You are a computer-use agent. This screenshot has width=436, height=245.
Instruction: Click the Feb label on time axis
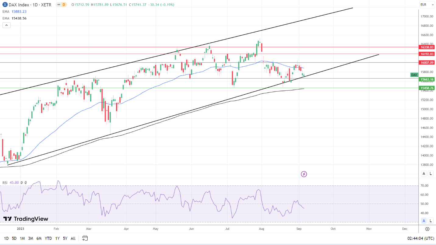[56, 229]
